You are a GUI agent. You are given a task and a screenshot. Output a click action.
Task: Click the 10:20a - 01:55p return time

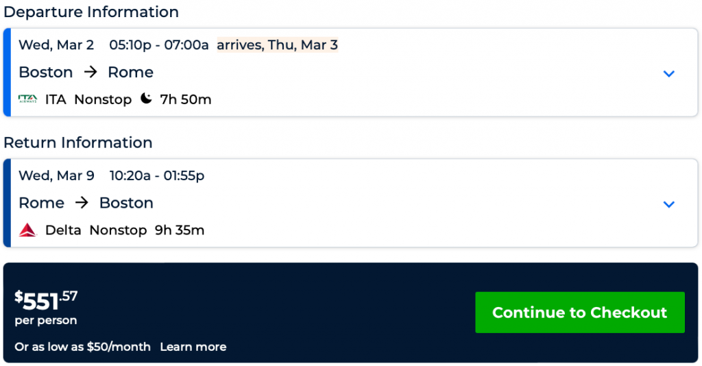click(x=157, y=175)
